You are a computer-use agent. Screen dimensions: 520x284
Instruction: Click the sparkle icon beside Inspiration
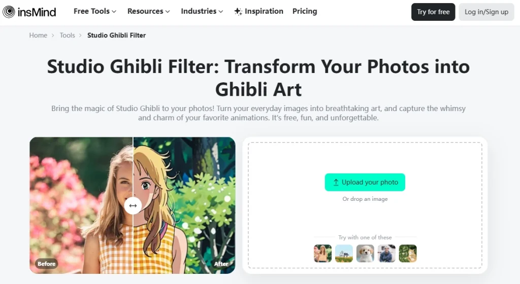coord(238,12)
